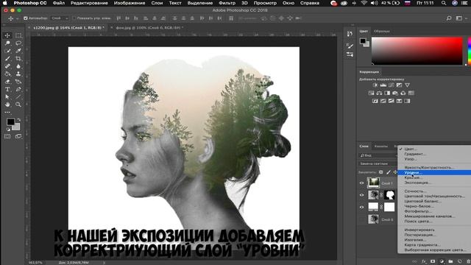Screen dimensions: 471x265
Task: Select the Eraser tool
Action: 7,82
